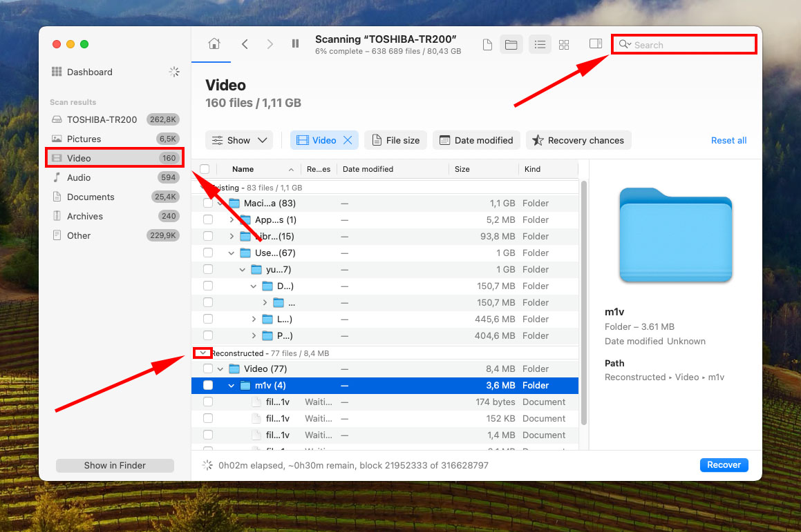Click the Home icon in toolbar

point(214,44)
